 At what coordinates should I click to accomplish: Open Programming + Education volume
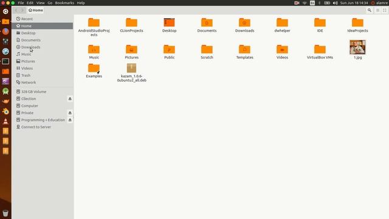point(40,120)
